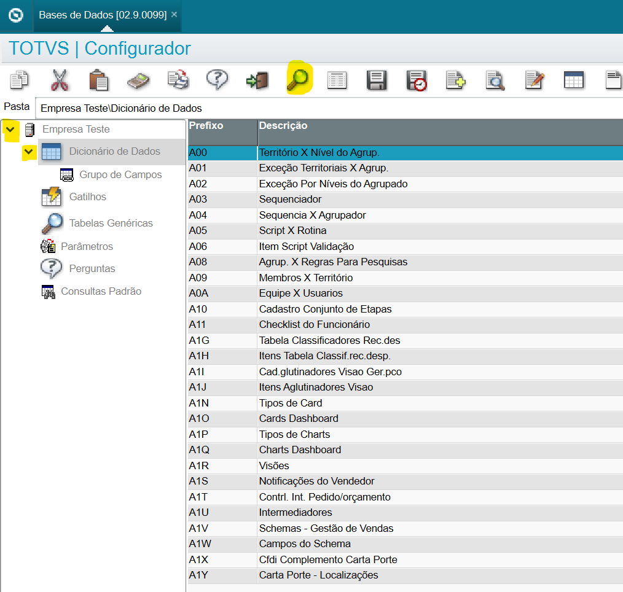Select the Notificações do Vendedor row
This screenshot has width=623, height=592.
[x=406, y=481]
